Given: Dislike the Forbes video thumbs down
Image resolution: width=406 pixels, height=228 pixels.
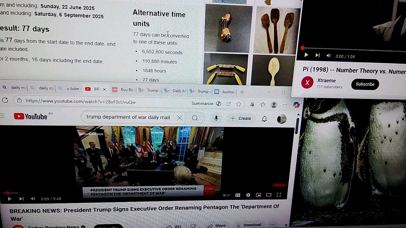Looking at the screenshot, I should [x=193, y=226].
